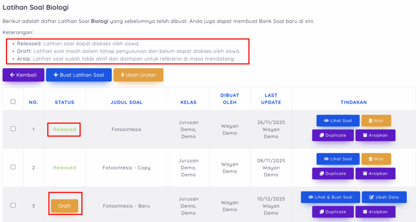Duplicate the Fotosintesis - Baru exercise
The width and height of the screenshot is (420, 222).
[x=333, y=212]
